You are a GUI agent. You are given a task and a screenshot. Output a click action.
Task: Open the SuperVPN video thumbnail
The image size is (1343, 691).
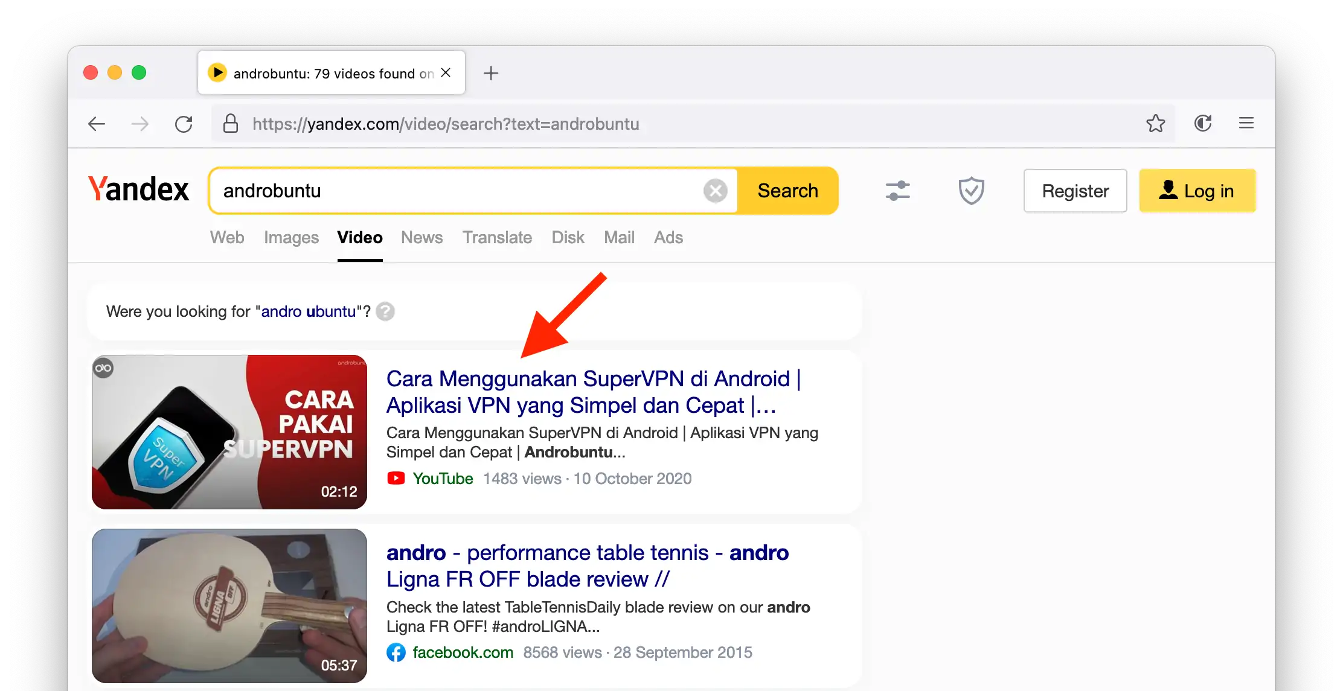[229, 431]
